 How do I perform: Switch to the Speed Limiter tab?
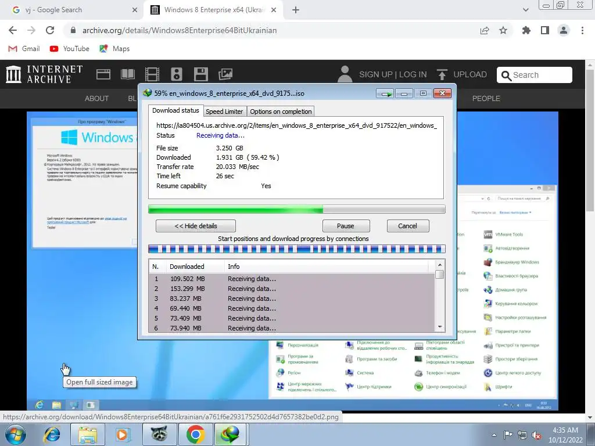tap(224, 111)
